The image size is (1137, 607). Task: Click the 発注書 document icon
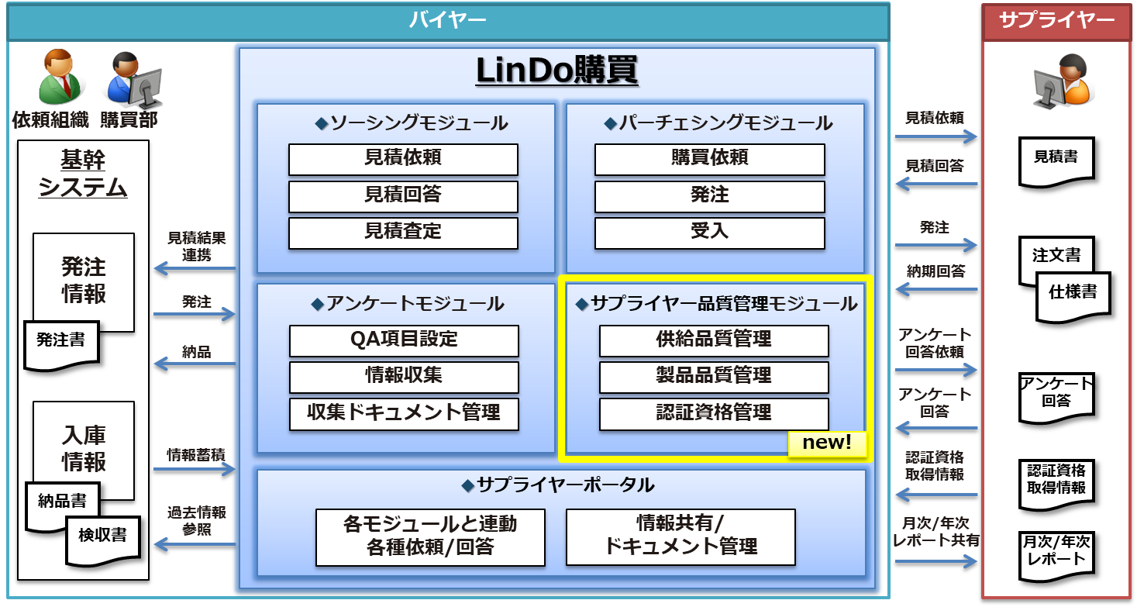(x=62, y=346)
